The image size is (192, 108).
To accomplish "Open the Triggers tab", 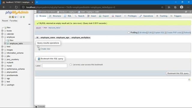I will pos(176,16).
